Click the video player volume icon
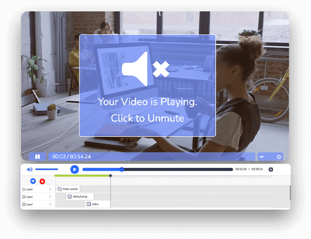Viewport: 311px width, 239px height. (261, 157)
